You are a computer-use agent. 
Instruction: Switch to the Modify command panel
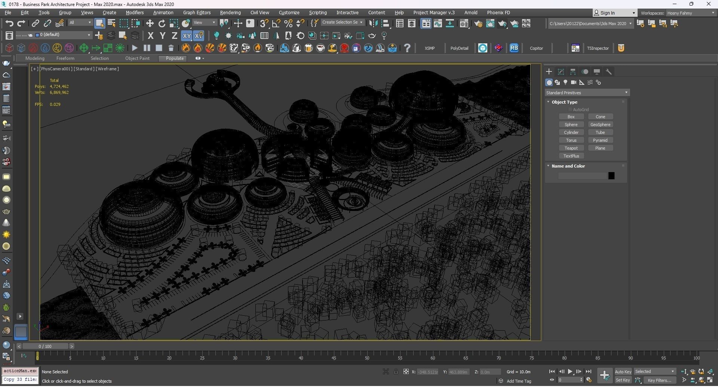(x=561, y=71)
